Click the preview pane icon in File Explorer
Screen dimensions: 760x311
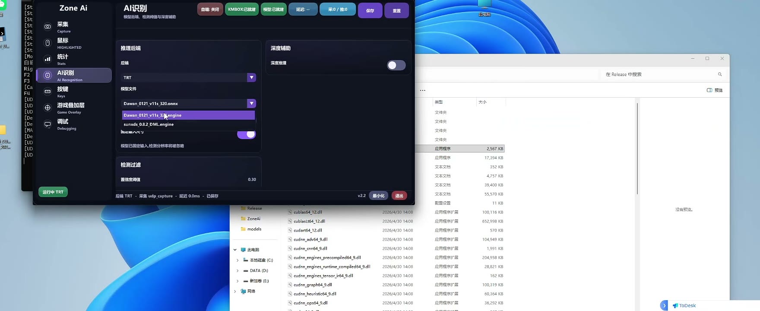click(709, 90)
